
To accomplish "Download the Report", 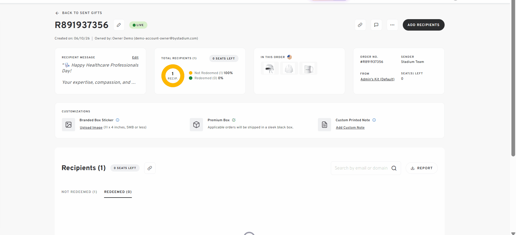I will 421,168.
